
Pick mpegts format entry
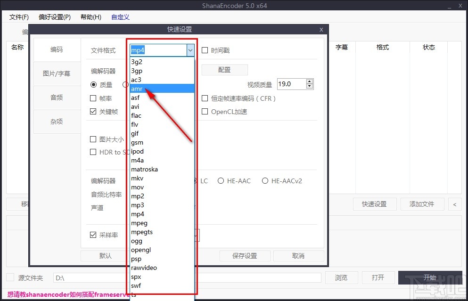162,232
